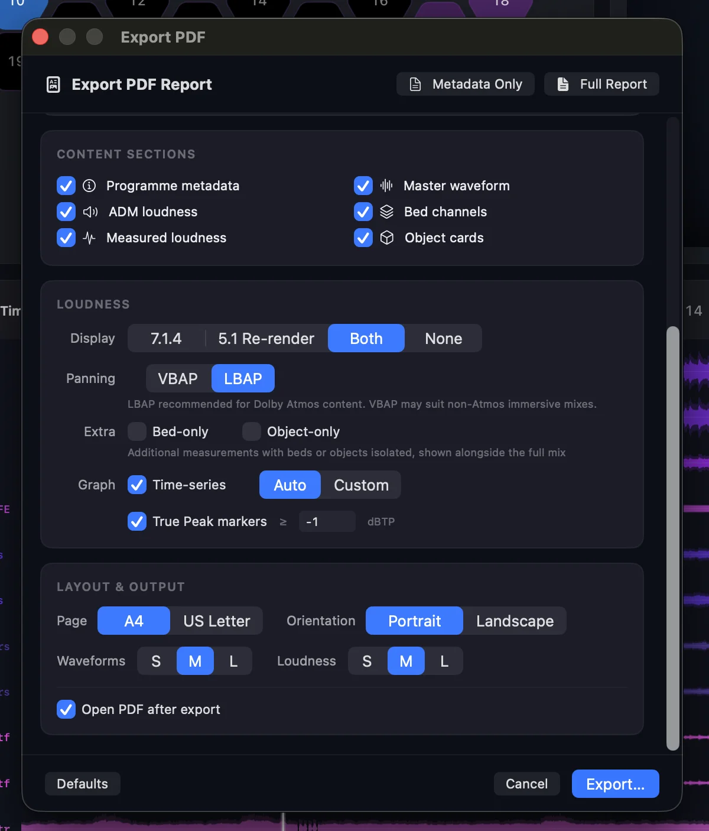Switch to Full Report mode
This screenshot has height=831, width=709.
pos(601,84)
